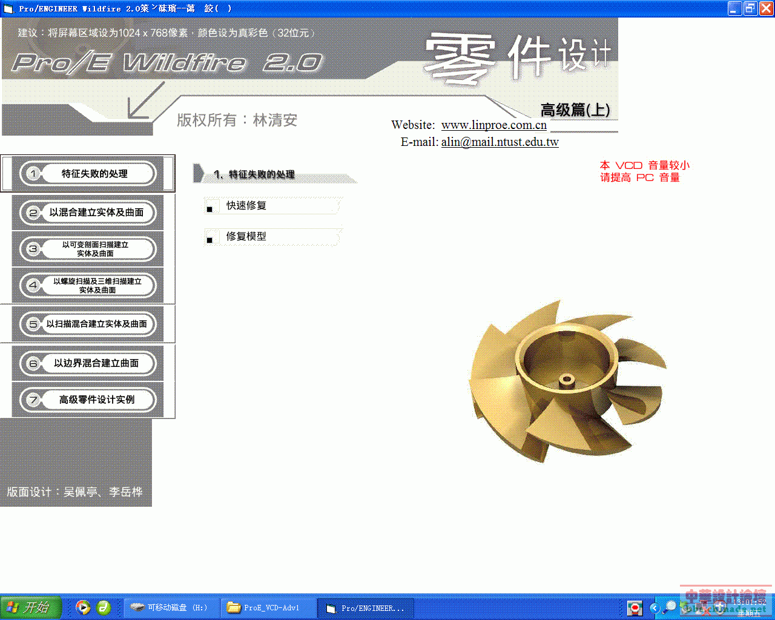The height and width of the screenshot is (620, 775).
Task: Click the number 5 circle icon
Action: click(x=33, y=324)
